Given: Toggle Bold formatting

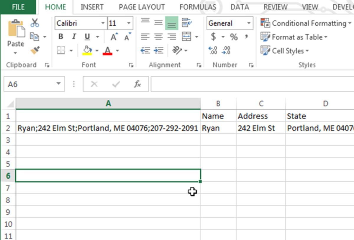Looking at the screenshot, I should 60,37.
